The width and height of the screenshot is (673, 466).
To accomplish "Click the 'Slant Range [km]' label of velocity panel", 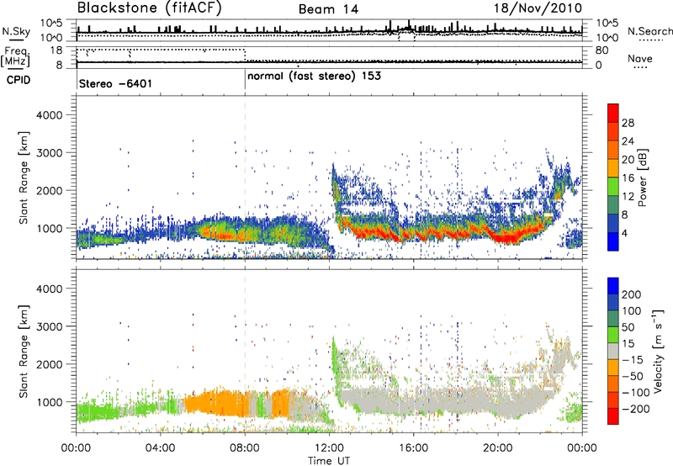I will click(x=24, y=352).
